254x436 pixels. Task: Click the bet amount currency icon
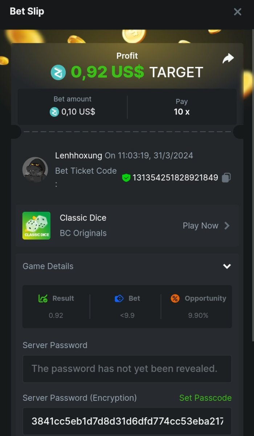pyautogui.click(x=54, y=112)
